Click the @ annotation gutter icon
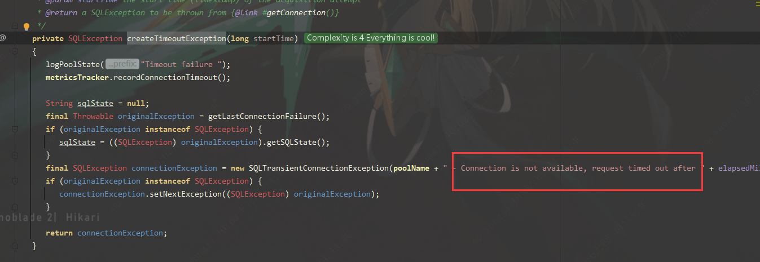 click(3, 38)
